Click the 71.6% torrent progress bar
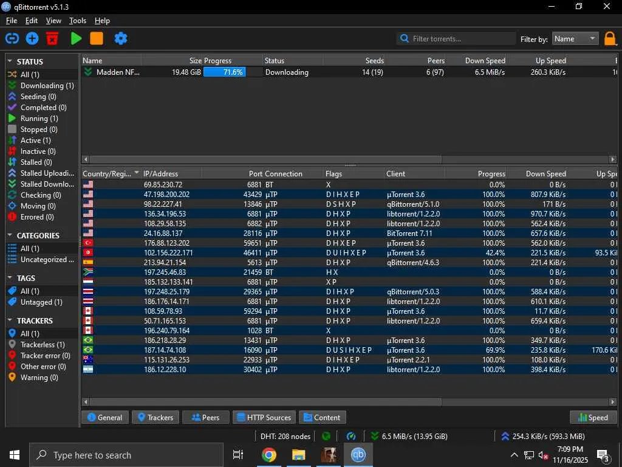 point(224,72)
